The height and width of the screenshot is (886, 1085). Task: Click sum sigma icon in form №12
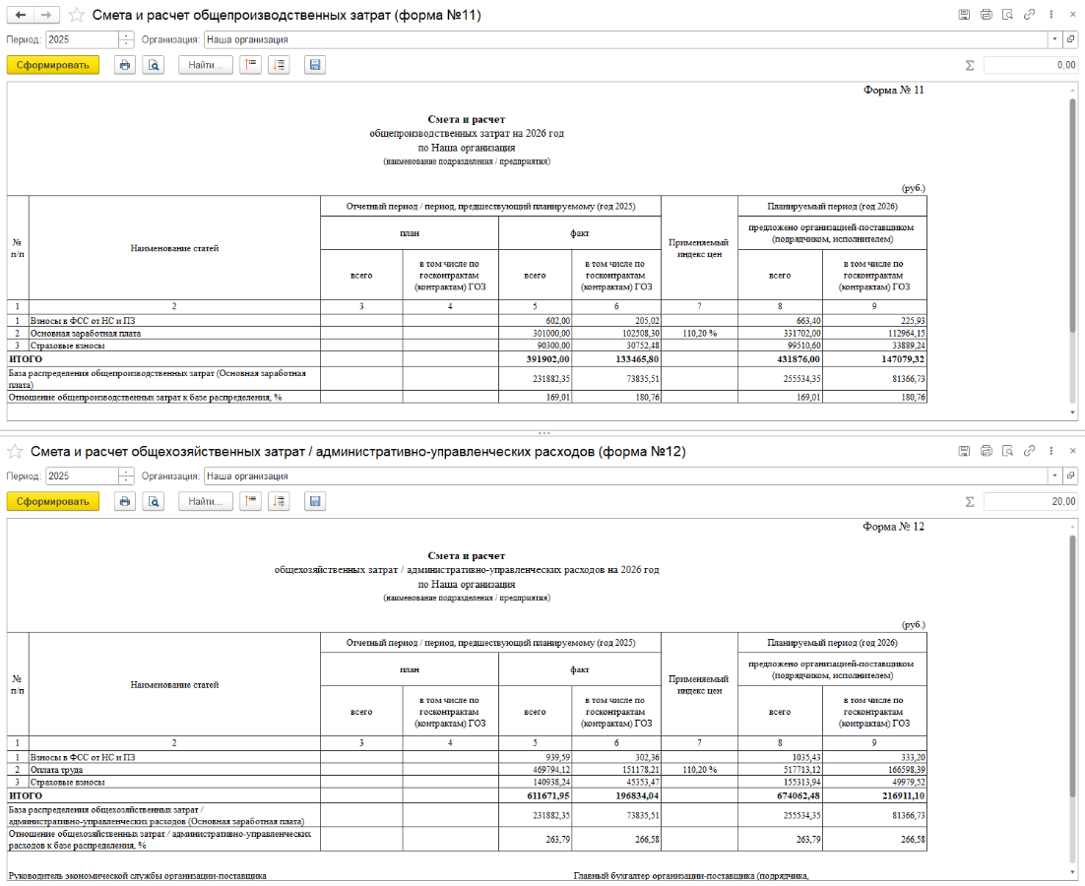coord(970,501)
